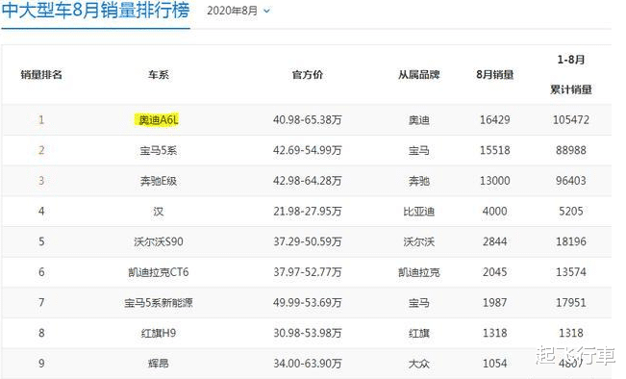This screenshot has width=626, height=379.
Task: Click rank number 9 for 辉昂
Action: pyautogui.click(x=41, y=364)
